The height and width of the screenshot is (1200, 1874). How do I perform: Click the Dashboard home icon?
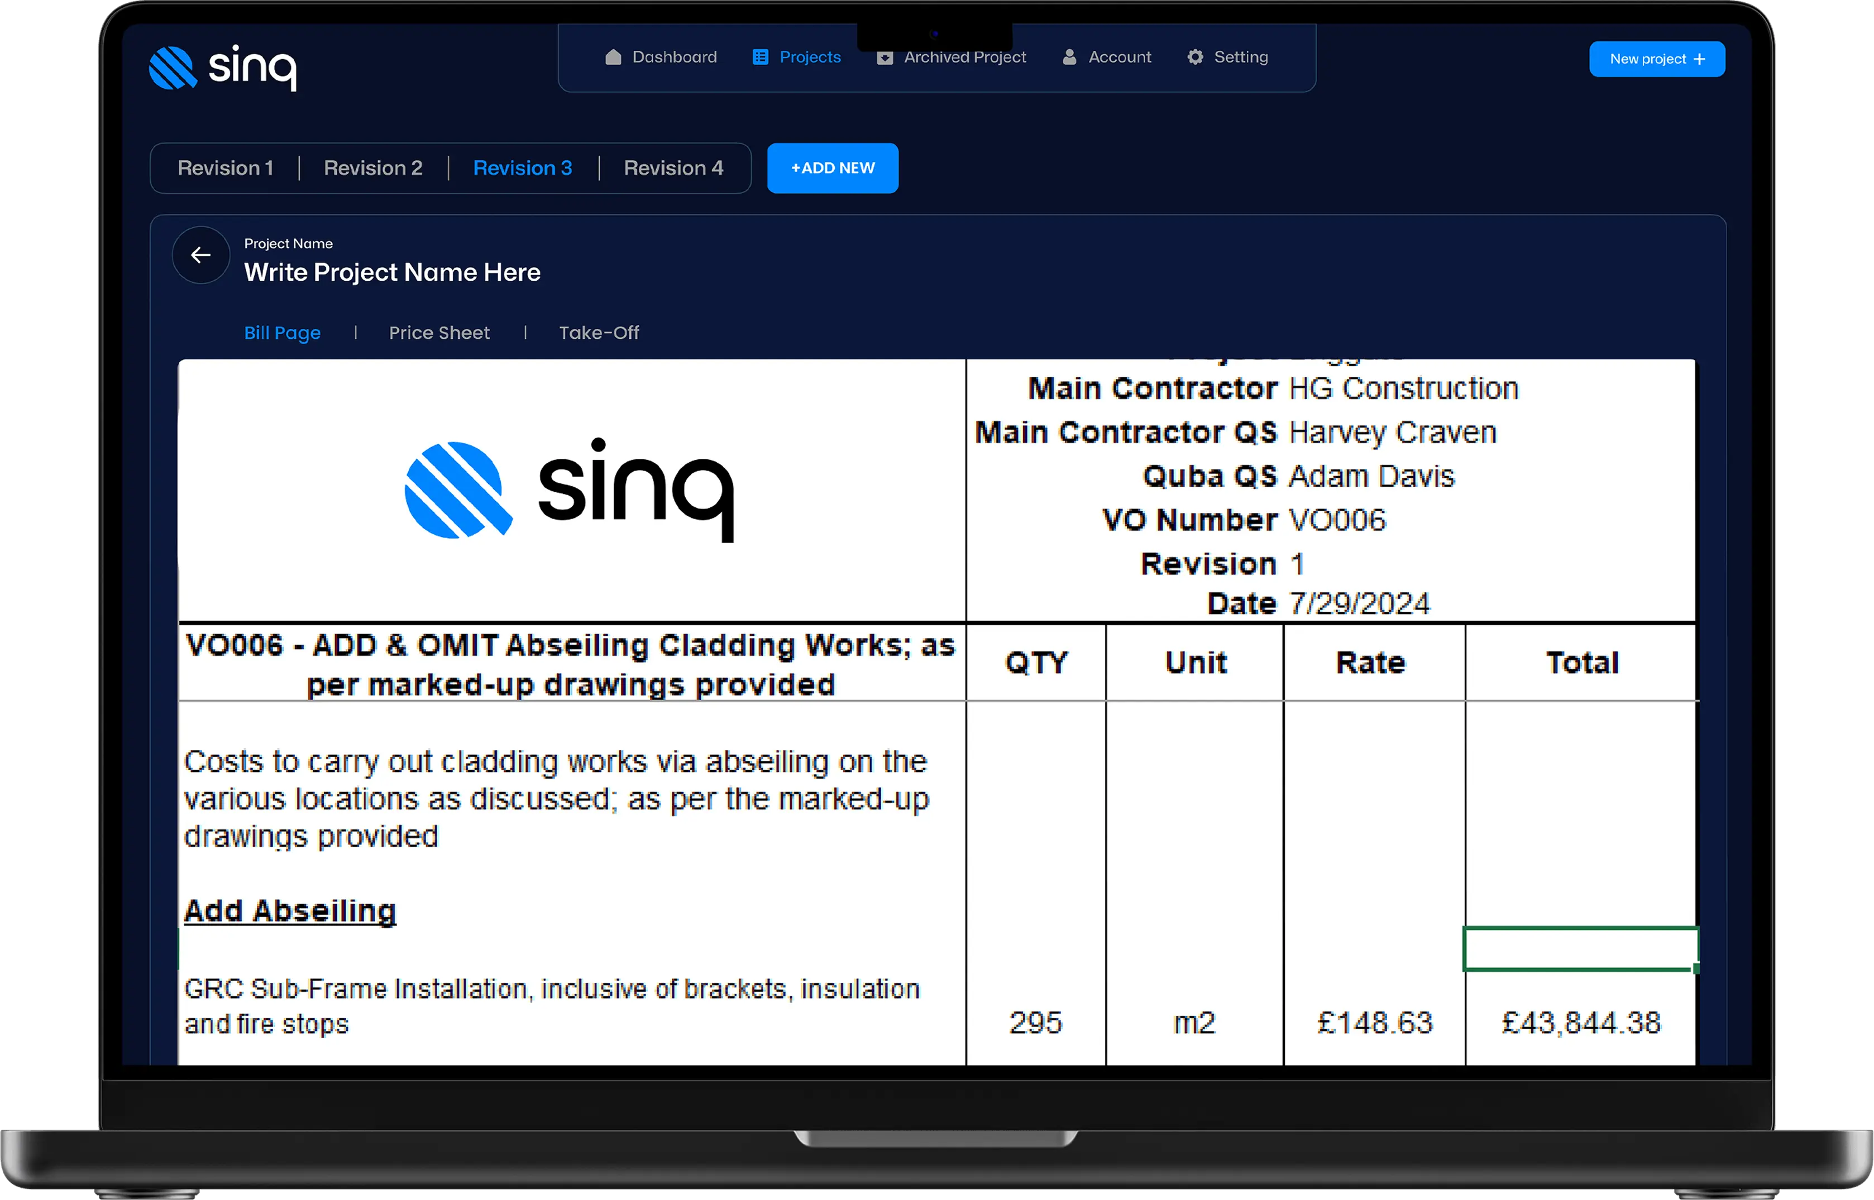[614, 57]
